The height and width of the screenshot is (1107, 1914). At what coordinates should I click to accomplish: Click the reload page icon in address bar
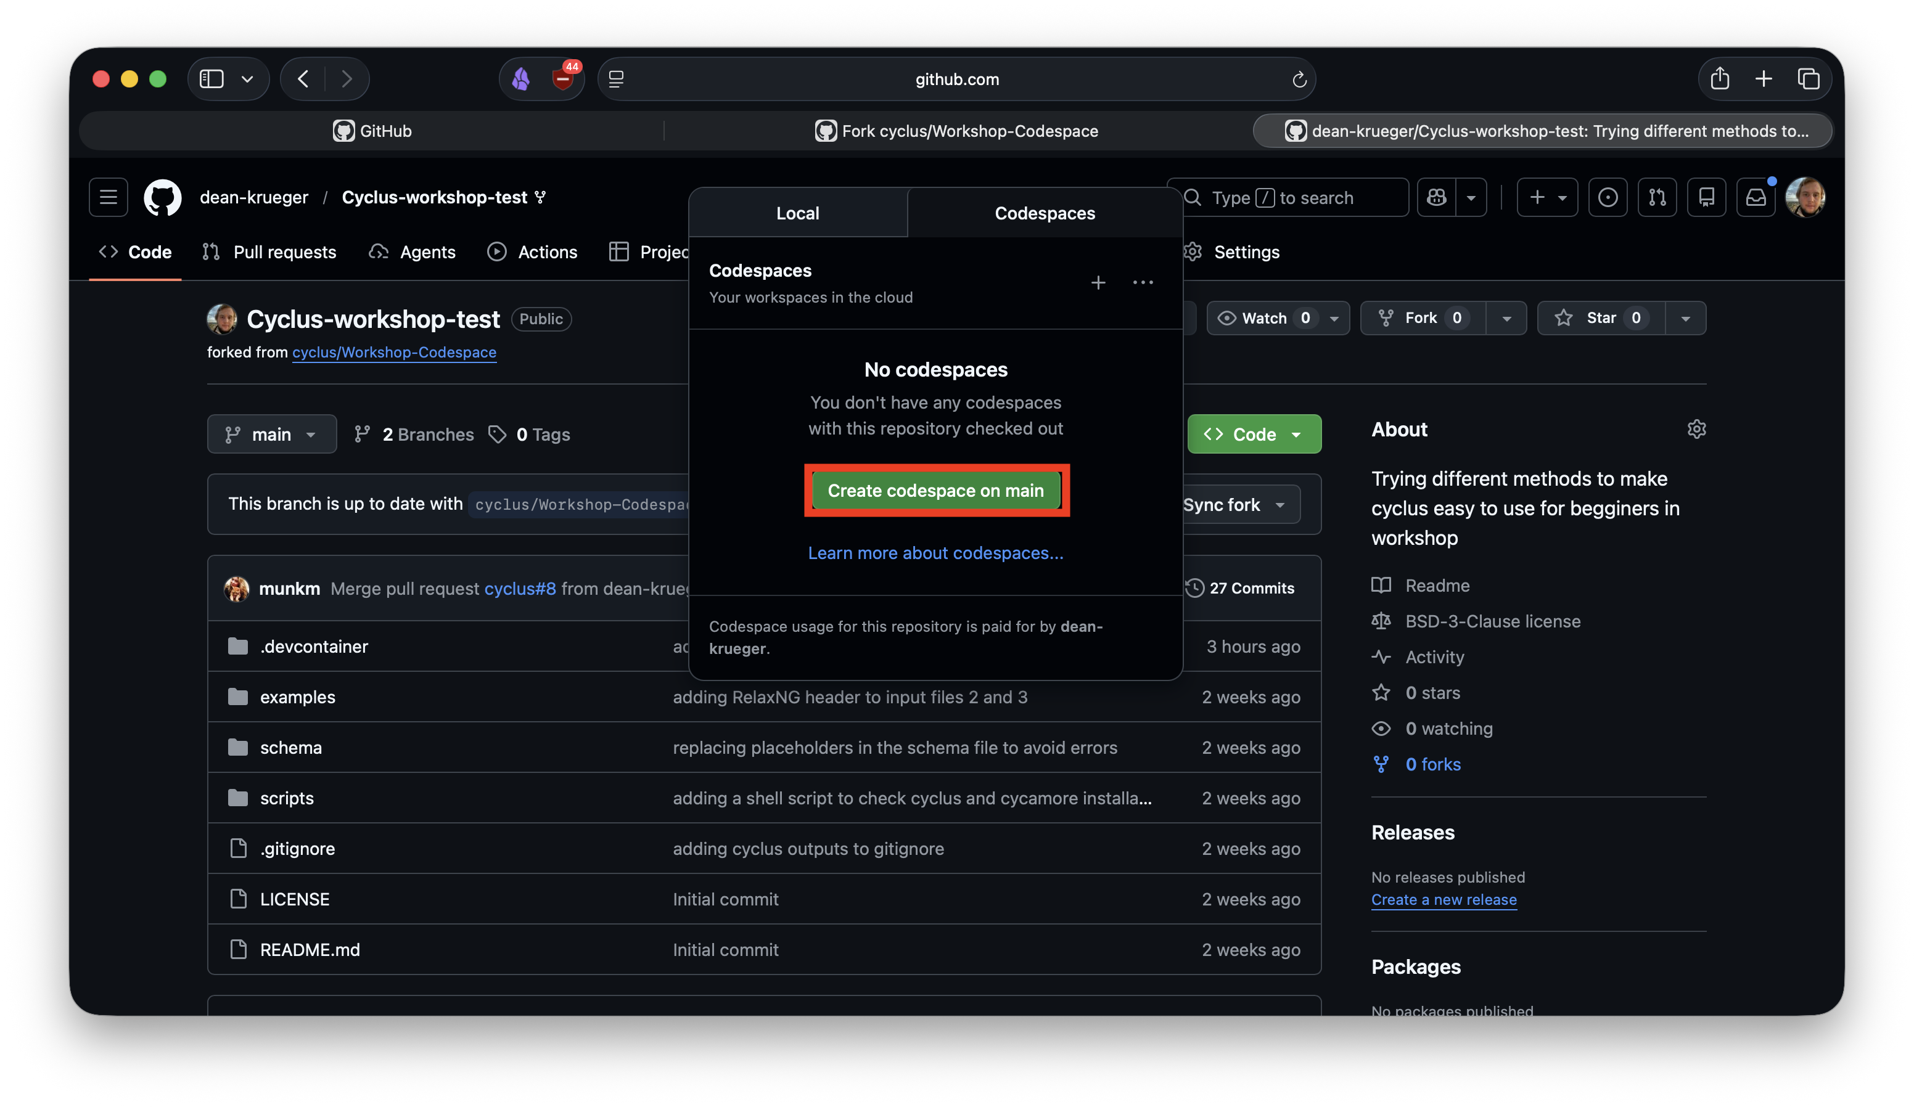tap(1299, 80)
